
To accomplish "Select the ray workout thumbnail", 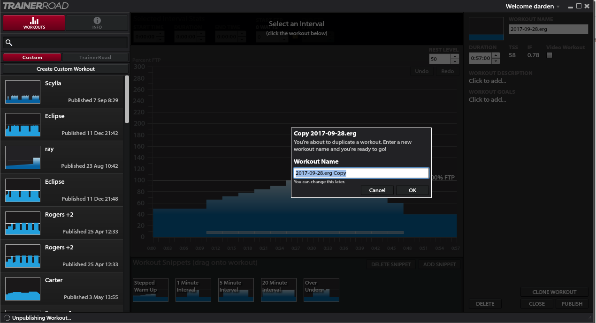I will point(23,158).
